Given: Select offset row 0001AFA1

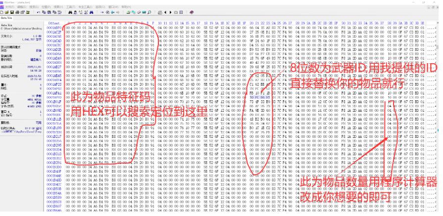Looking at the screenshot, I should pyautogui.click(x=53, y=93).
